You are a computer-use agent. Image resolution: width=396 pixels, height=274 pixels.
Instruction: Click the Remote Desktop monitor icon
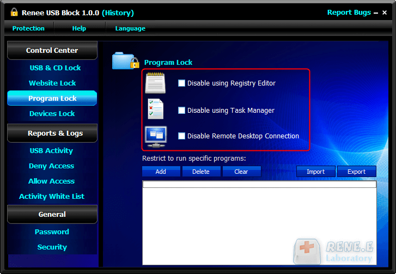pyautogui.click(x=155, y=136)
